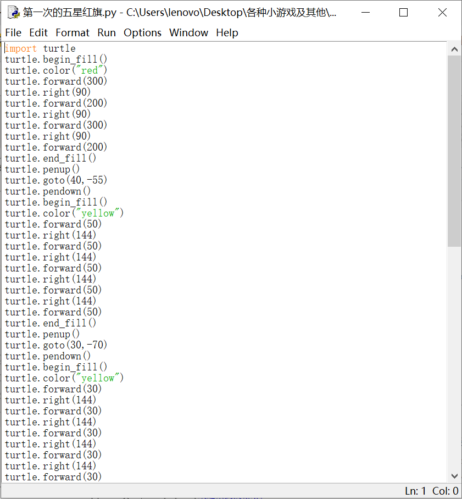Viewport: 462px width, 499px height.
Task: Close the IDLE editor window
Action: [x=442, y=13]
